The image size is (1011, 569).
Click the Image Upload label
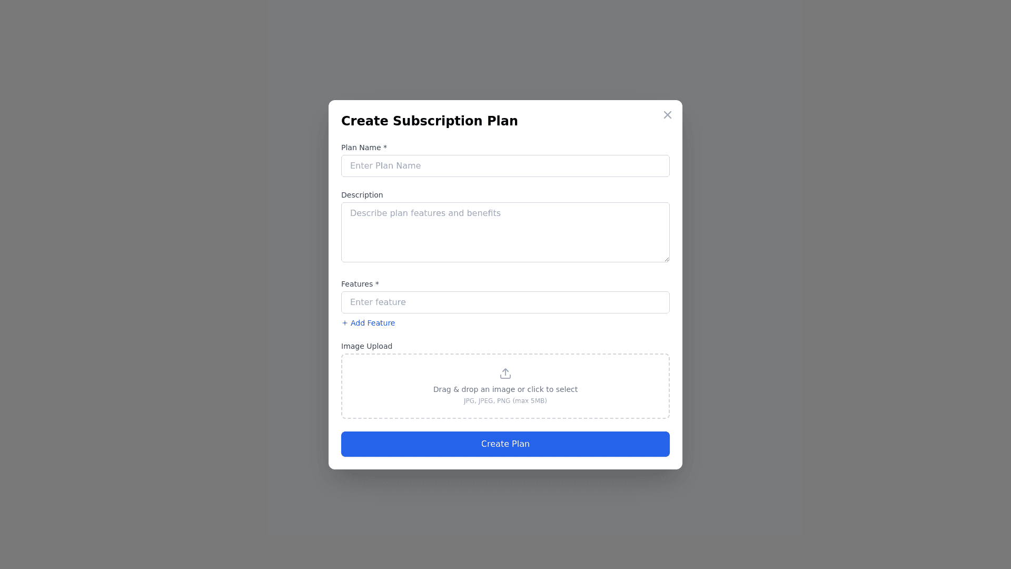pyautogui.click(x=366, y=346)
